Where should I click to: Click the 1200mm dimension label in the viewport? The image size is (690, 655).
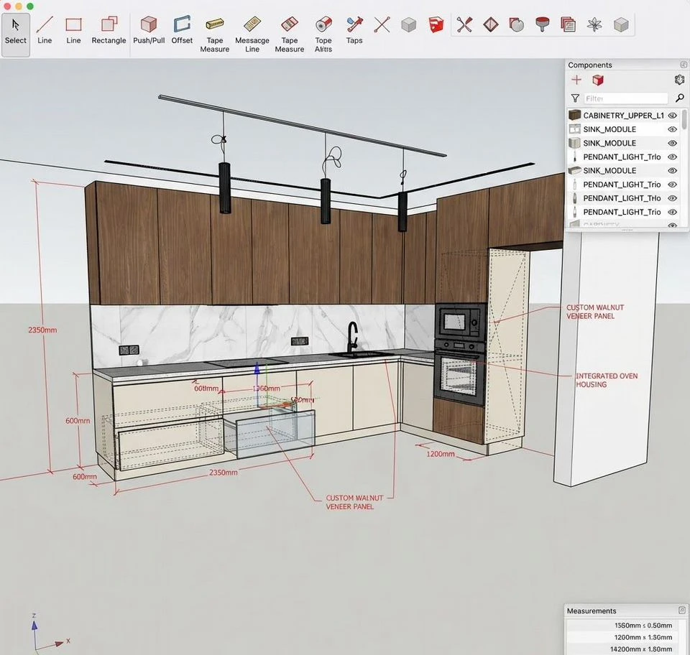(x=440, y=454)
